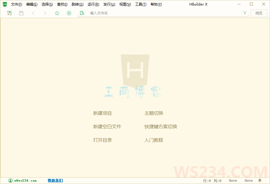Screen dimensions: 270x184
Task: Click the 行:0 line indicator
Action: click(207, 181)
